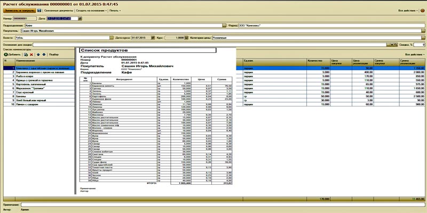Click the Добавить button

tap(12, 54)
